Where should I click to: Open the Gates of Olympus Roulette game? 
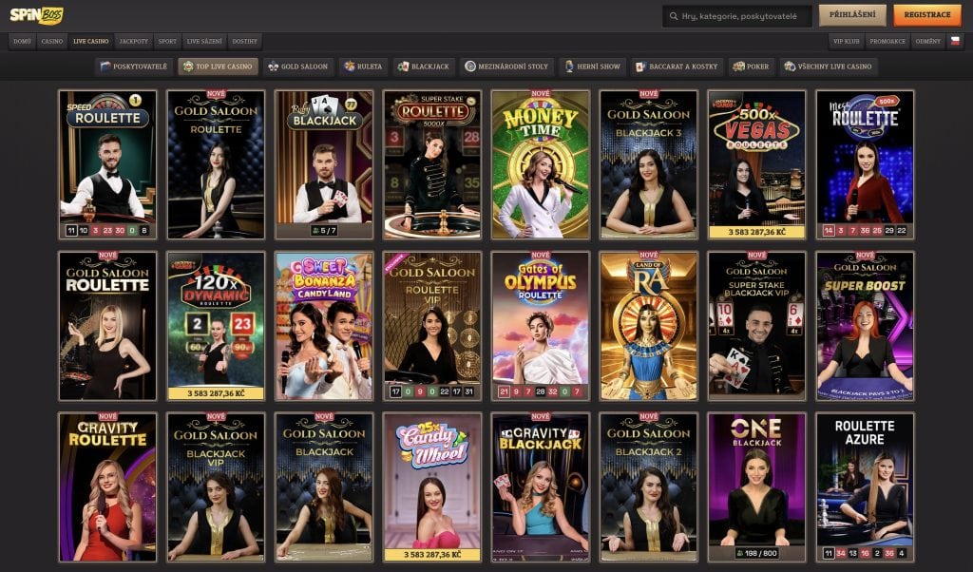click(x=540, y=326)
